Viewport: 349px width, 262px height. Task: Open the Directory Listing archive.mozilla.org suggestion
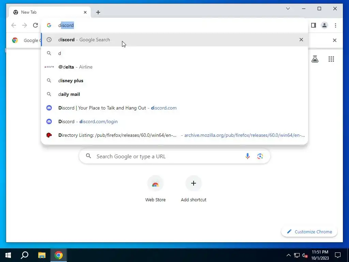coord(174,135)
